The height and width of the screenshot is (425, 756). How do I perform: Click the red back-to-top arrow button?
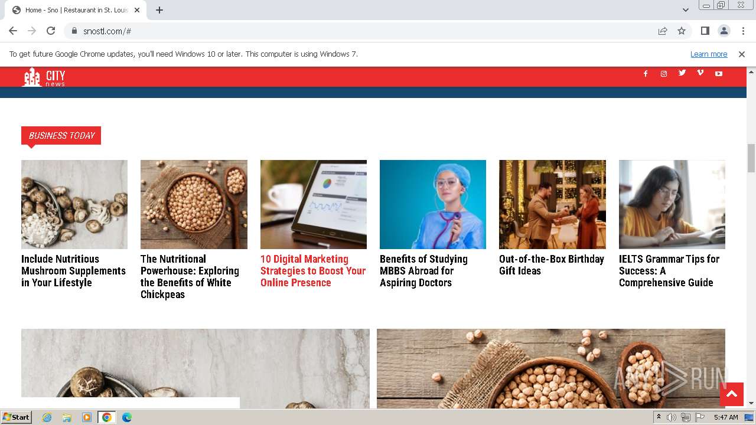[x=732, y=394]
